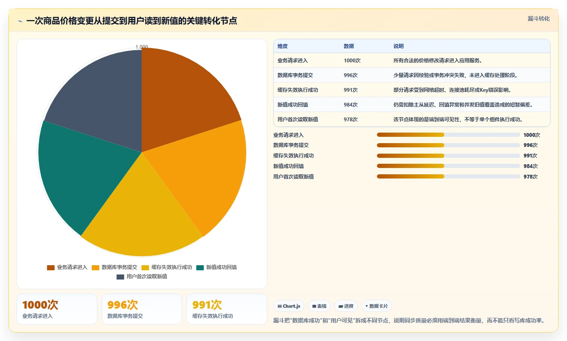567x341 pixels.
Task: Click the 用户首次读取新值 progress bar
Action: tap(448, 176)
